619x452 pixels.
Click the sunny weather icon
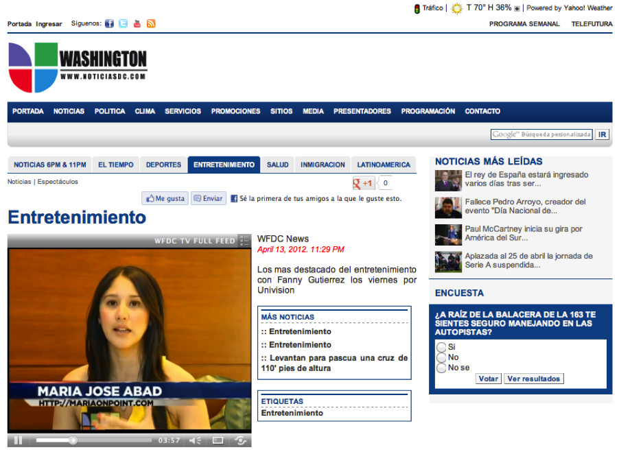click(x=457, y=8)
